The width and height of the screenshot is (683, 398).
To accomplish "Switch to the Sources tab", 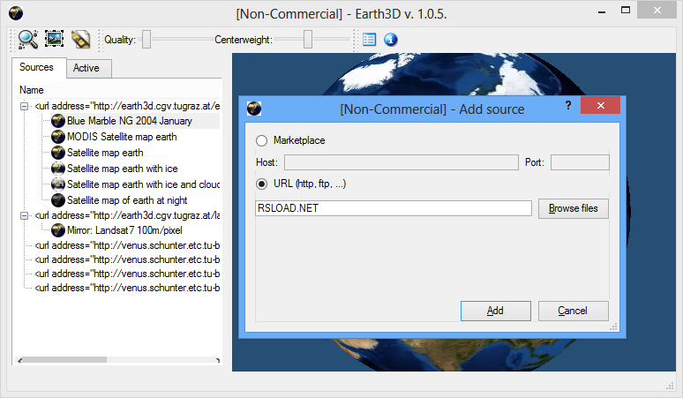I will point(39,67).
